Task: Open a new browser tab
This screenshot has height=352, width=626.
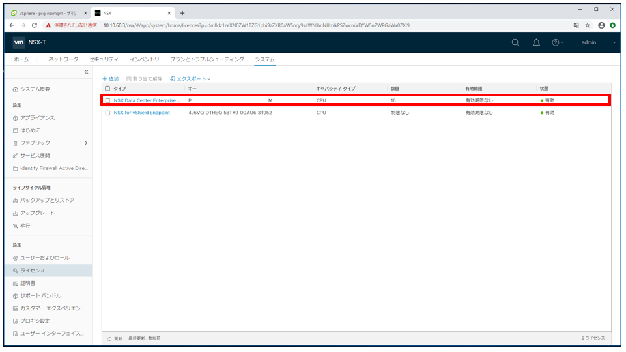Action: (x=182, y=13)
